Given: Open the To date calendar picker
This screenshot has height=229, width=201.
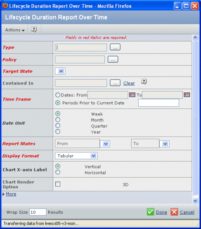Looking at the screenshot, I should [x=187, y=95].
